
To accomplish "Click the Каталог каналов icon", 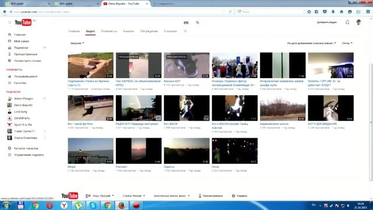I will pyautogui.click(x=9, y=148).
